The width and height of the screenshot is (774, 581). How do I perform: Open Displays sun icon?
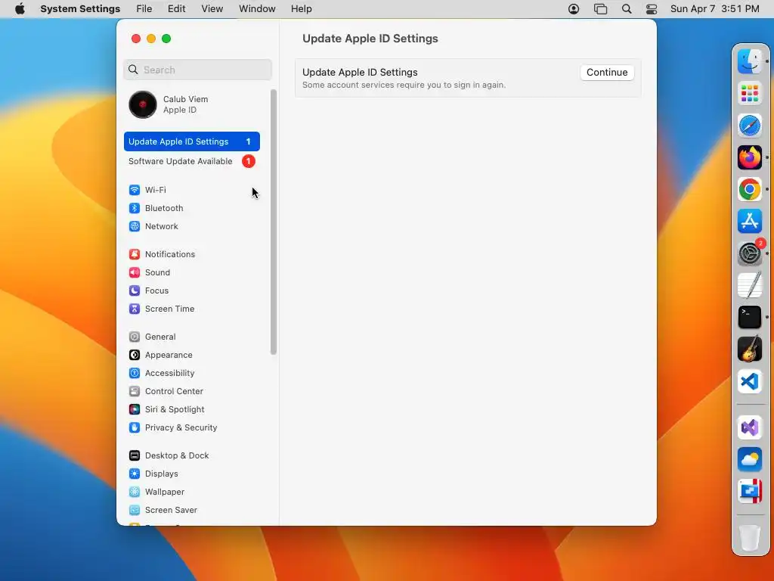[135, 474]
